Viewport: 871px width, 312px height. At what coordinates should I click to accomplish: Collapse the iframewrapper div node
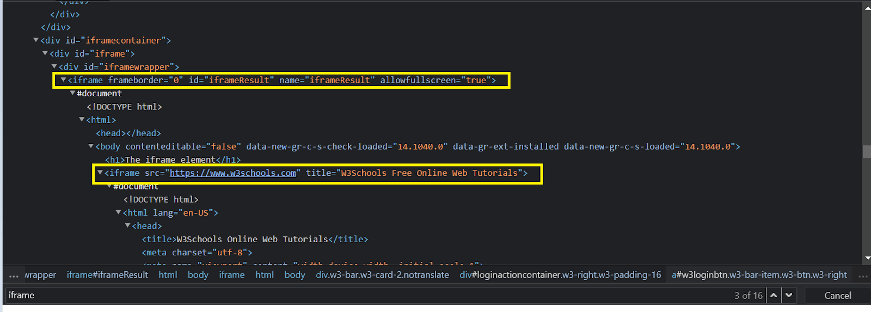pyautogui.click(x=54, y=66)
